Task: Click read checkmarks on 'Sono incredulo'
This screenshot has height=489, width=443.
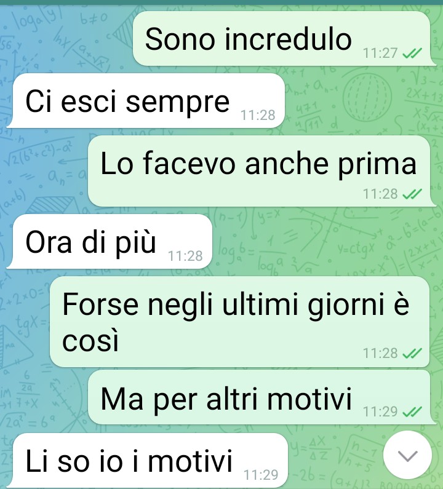Action: pos(412,54)
